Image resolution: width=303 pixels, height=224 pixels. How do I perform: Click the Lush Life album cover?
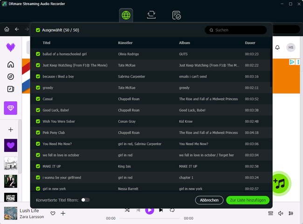(11, 213)
